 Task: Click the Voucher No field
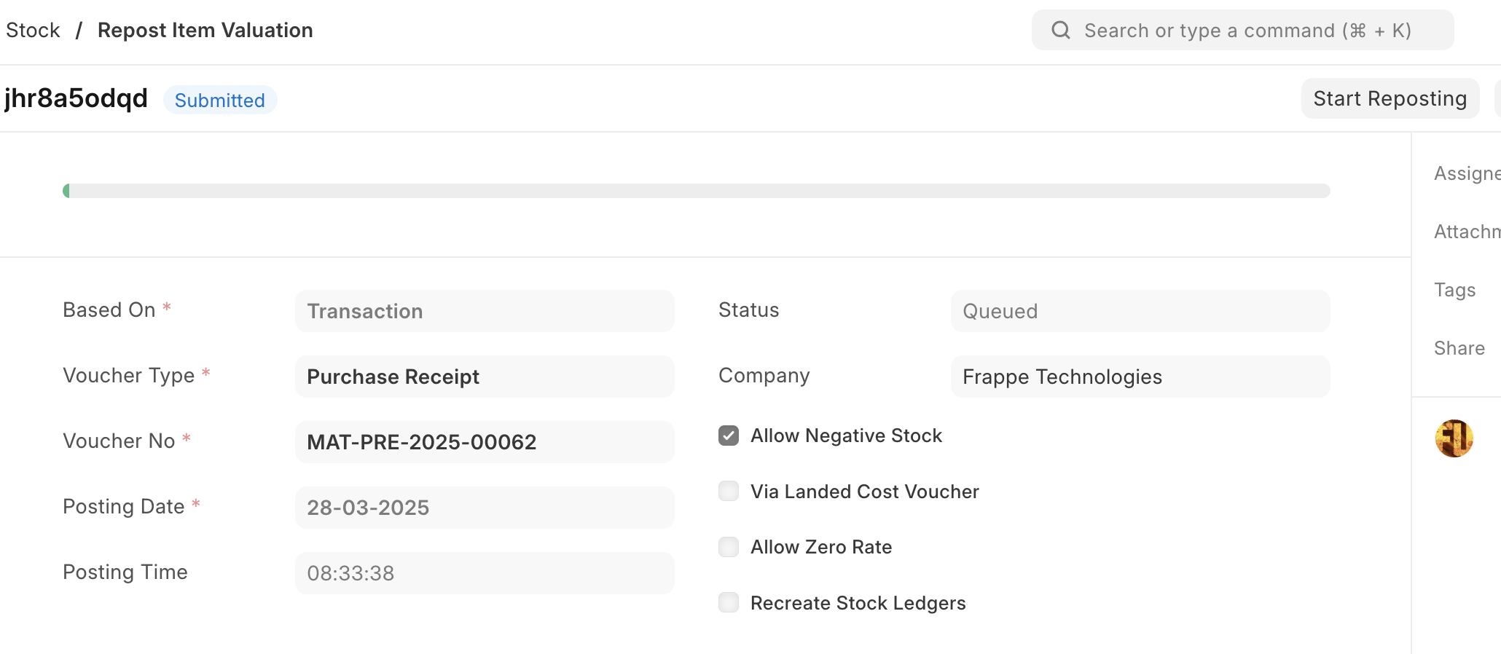pyautogui.click(x=485, y=442)
